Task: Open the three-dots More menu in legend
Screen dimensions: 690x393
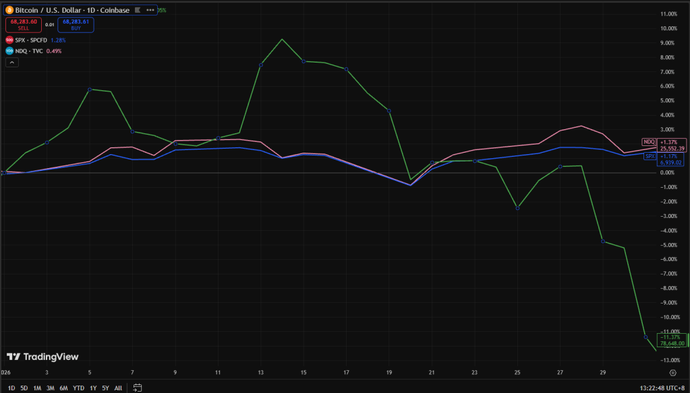Action: (x=150, y=10)
